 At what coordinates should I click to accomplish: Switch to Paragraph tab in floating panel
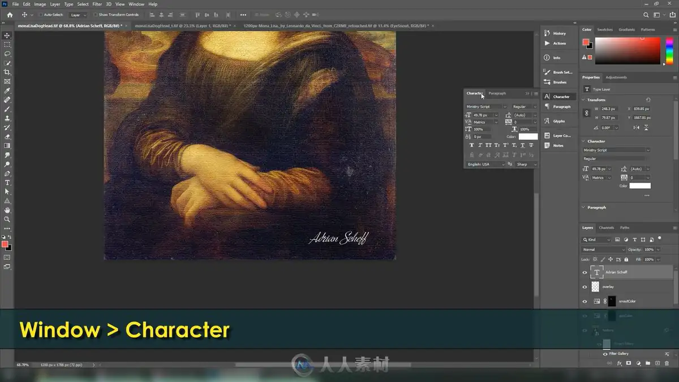click(x=497, y=93)
